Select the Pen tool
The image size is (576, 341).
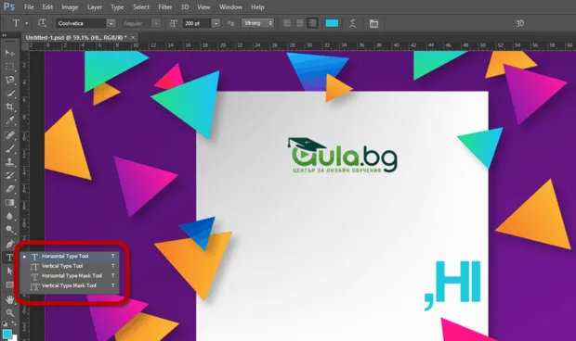[x=10, y=244]
